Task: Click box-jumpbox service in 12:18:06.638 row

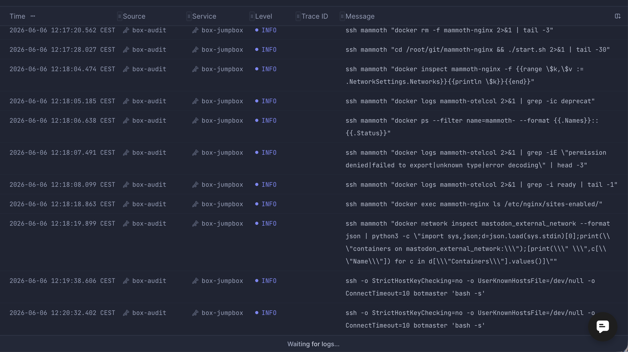Action: 222,121
